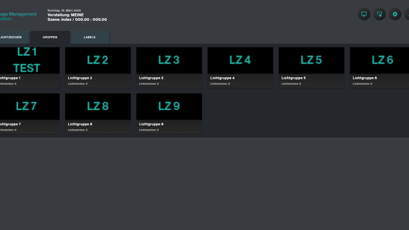Select the LZ 8 group thumbnail

[x=98, y=106]
